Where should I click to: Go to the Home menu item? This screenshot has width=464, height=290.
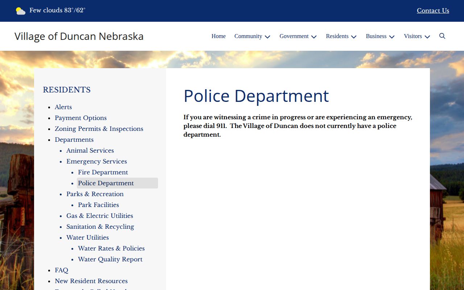tap(219, 36)
